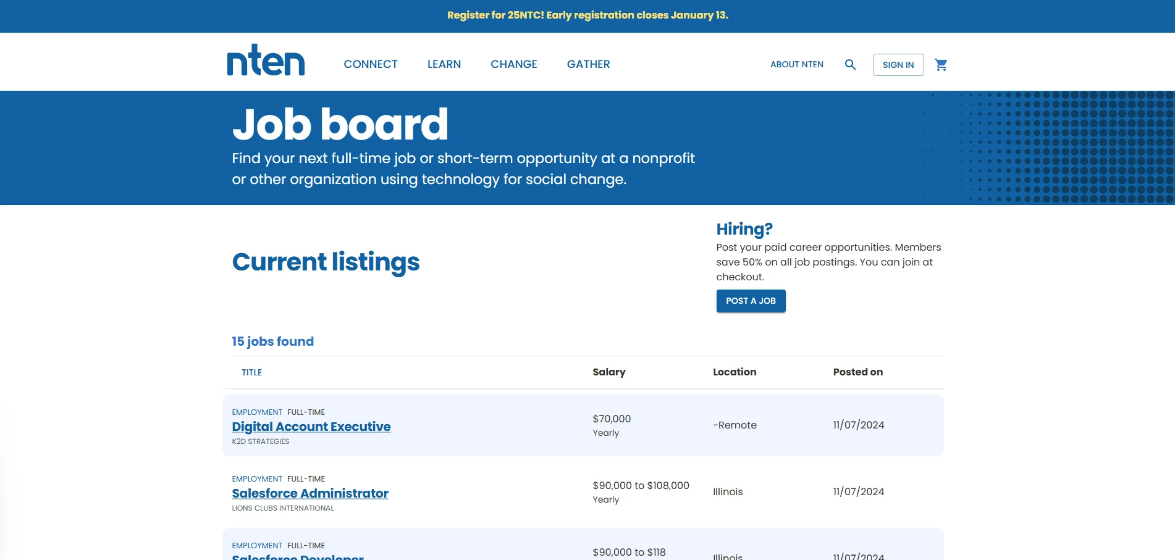Click the Hiring? heading

tap(744, 229)
